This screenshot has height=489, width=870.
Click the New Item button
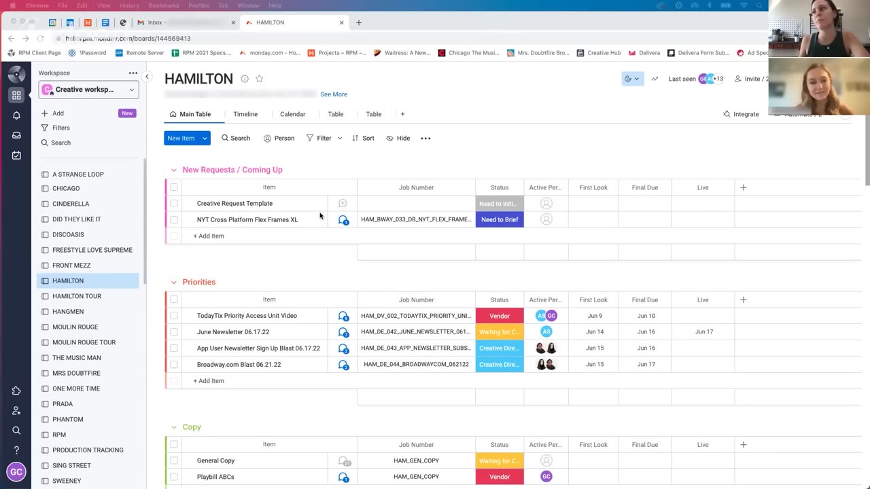[x=181, y=138]
